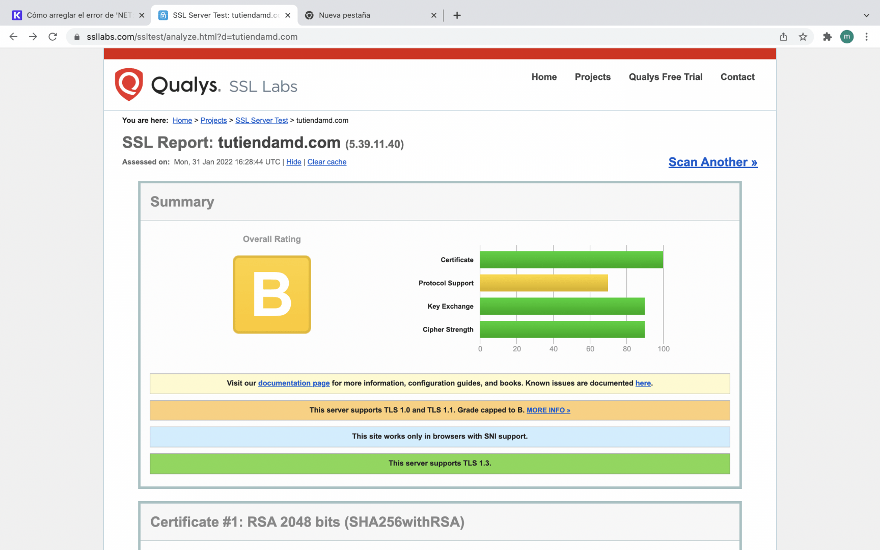Close the SSL Server Test tab
The width and height of the screenshot is (880, 550).
point(288,15)
